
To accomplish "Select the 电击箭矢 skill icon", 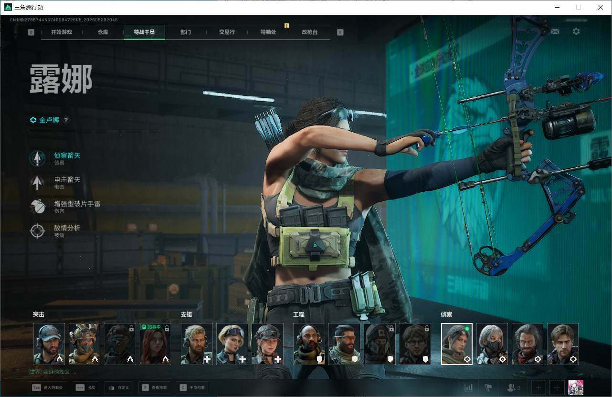I will 37,183.
